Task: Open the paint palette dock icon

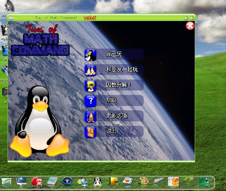Action: [143, 181]
